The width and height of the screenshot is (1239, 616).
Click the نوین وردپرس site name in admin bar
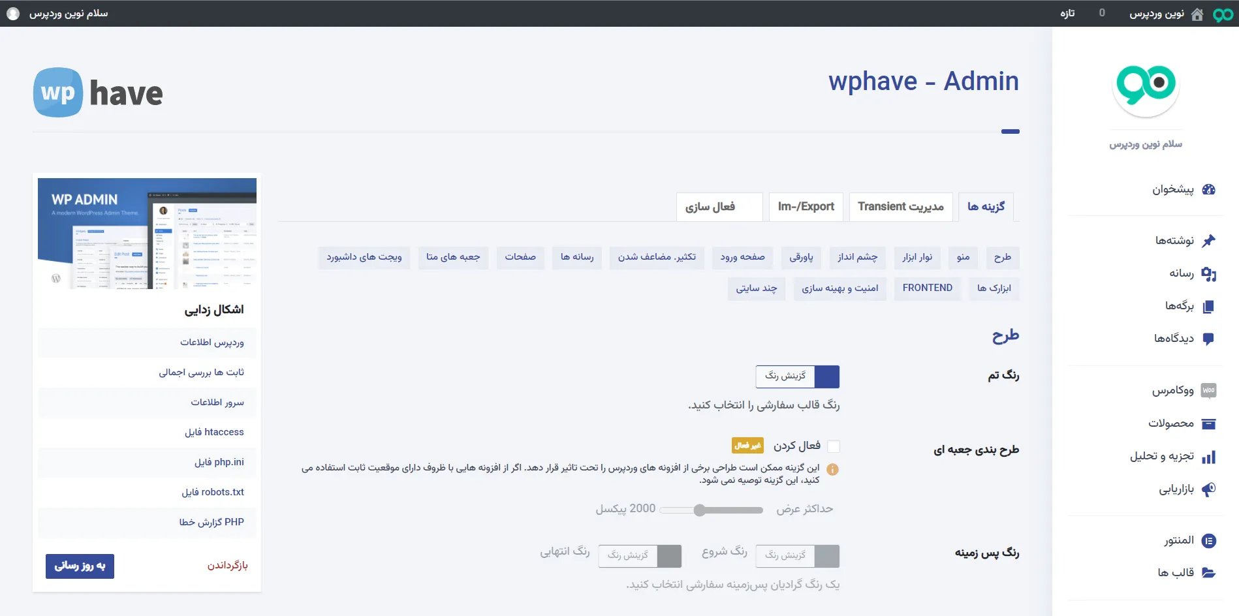point(1157,14)
